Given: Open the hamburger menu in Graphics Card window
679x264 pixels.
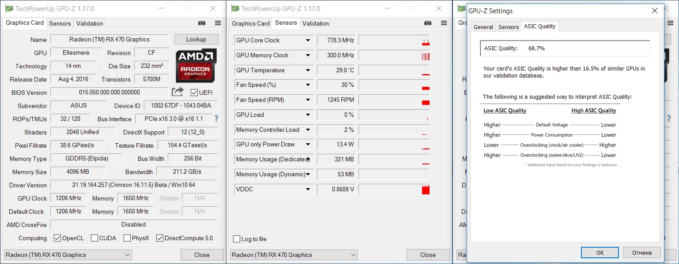Looking at the screenshot, I should [218, 23].
